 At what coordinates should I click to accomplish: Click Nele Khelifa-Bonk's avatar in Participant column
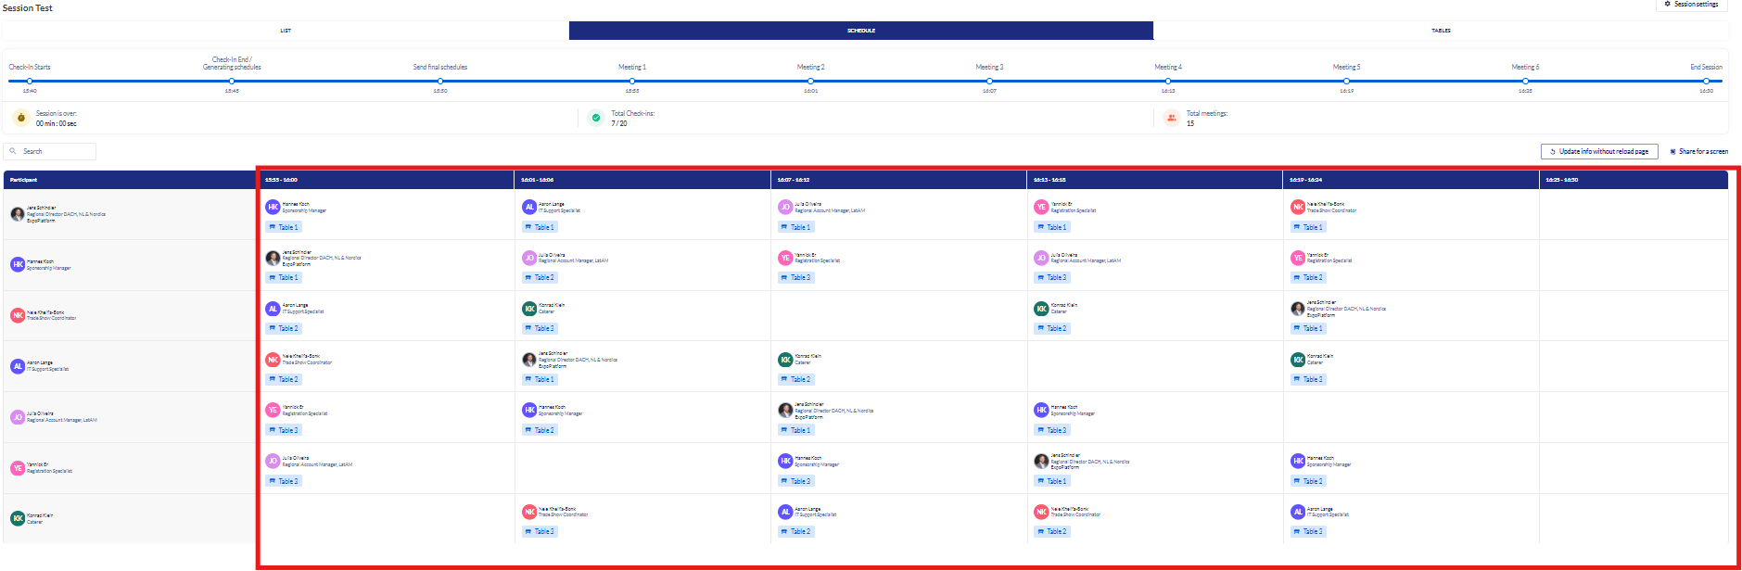point(18,315)
